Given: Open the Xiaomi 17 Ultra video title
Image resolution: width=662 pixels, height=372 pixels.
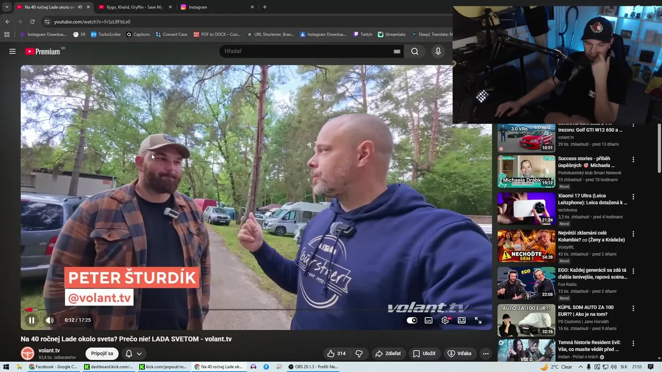Looking at the screenshot, I should 593,199.
